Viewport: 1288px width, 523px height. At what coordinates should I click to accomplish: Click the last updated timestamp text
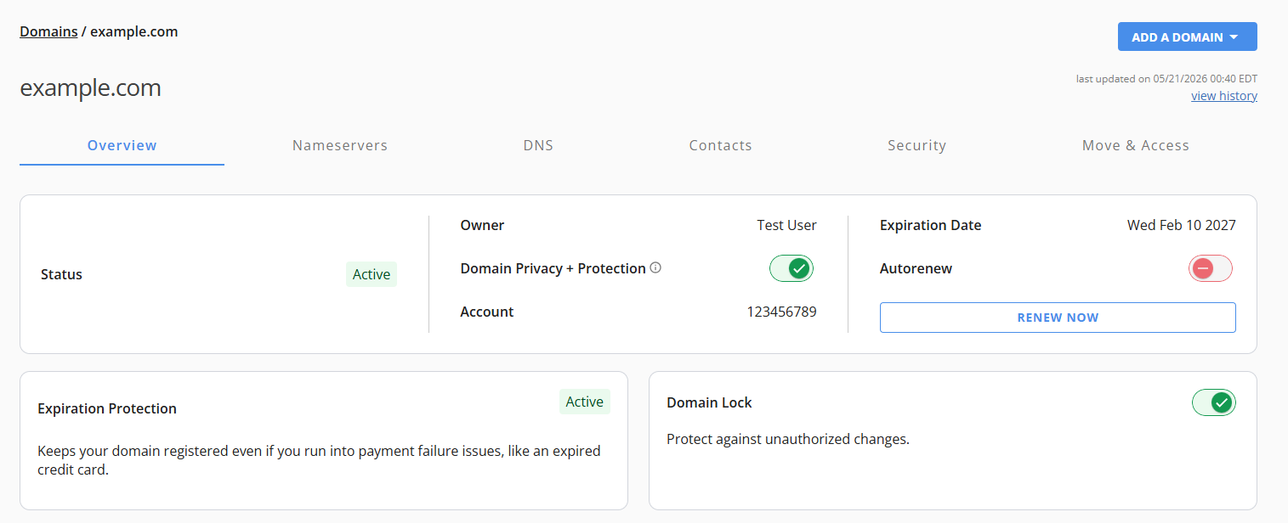click(x=1166, y=79)
